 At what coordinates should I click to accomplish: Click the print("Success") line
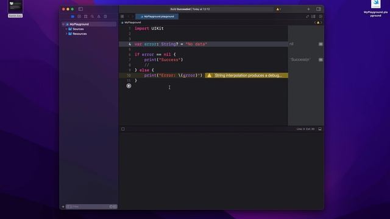click(x=163, y=60)
